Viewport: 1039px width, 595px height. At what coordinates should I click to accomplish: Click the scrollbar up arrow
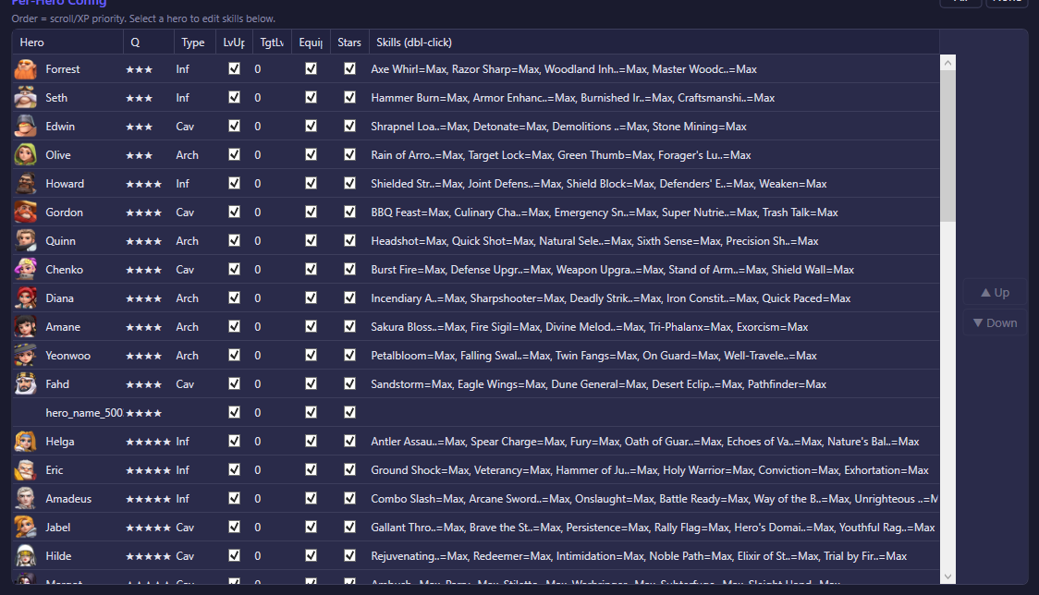point(948,63)
